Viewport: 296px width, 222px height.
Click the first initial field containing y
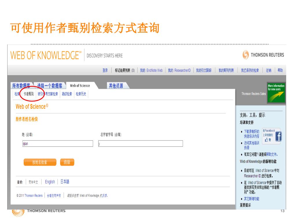(x=140, y=143)
